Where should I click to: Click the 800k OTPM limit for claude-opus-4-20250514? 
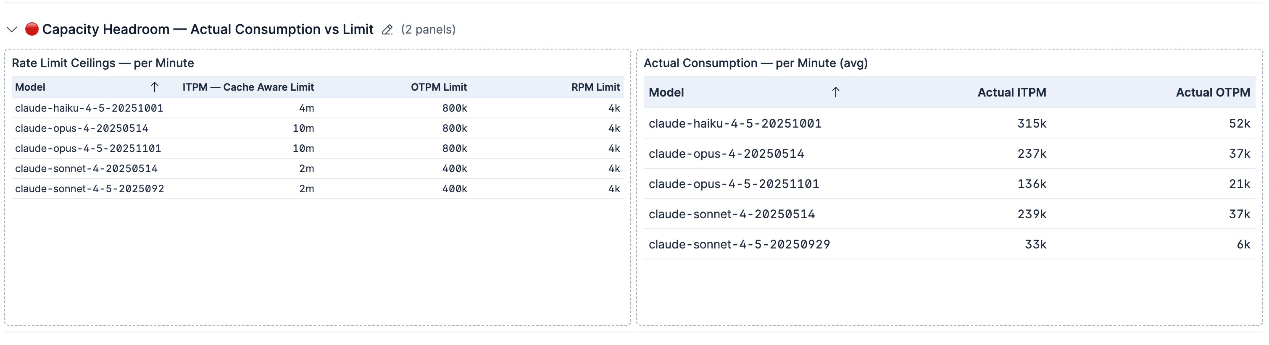click(x=454, y=128)
